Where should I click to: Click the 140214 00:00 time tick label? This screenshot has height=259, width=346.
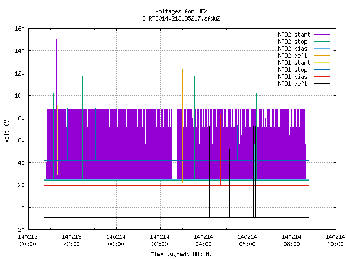click(x=116, y=241)
